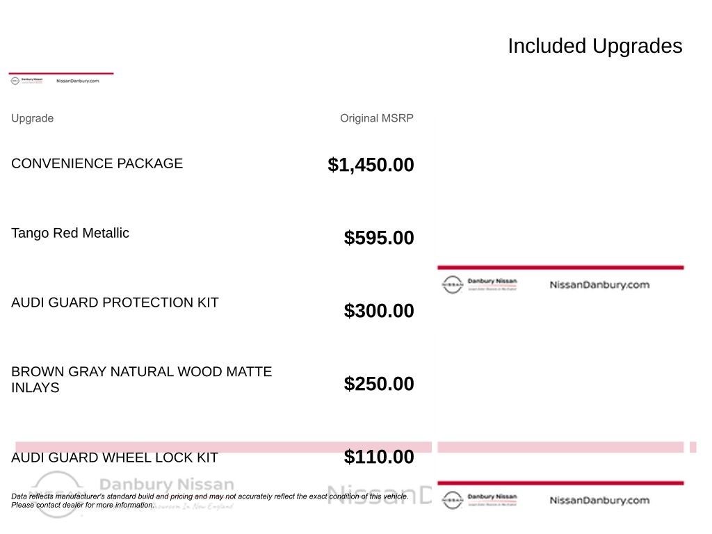712x534 pixels.
Task: Select the CONVENIENCE PACKAGE upgrade row
Action: pyautogui.click(x=97, y=163)
